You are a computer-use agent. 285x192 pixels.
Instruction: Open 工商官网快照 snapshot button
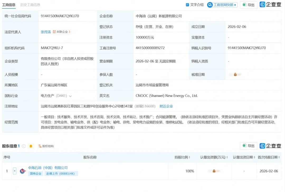click(222, 5)
